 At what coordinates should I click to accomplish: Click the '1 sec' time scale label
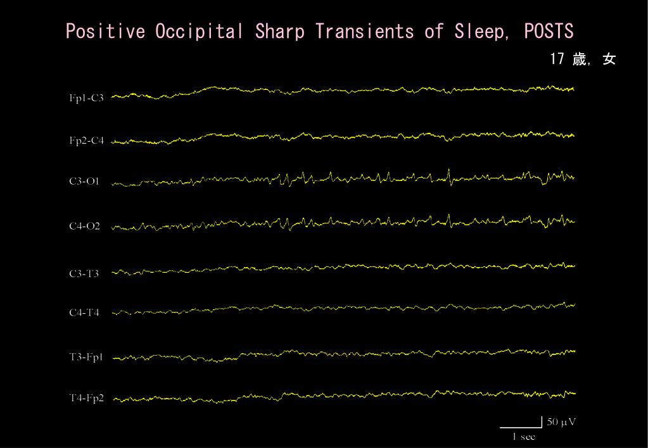tap(524, 437)
